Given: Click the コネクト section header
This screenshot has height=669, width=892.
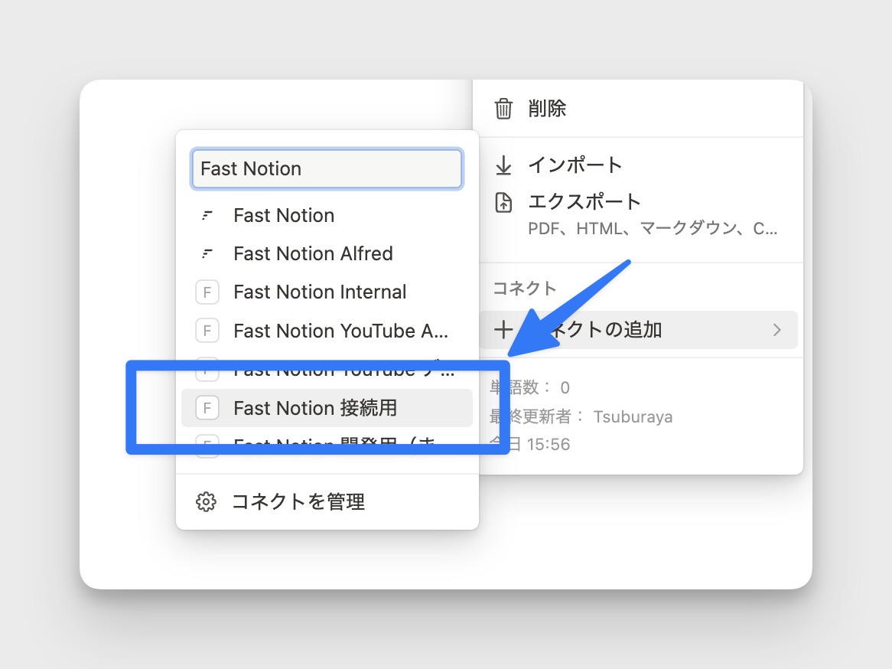Looking at the screenshot, I should (524, 288).
